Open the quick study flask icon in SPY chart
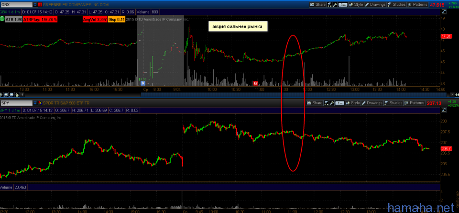 [326, 103]
